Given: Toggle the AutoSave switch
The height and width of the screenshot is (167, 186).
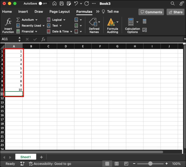Looking at the screenshot, I should pyautogui.click(x=43, y=4).
